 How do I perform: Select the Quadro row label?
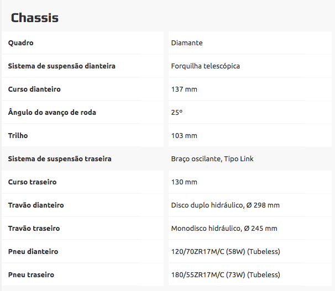(21, 43)
